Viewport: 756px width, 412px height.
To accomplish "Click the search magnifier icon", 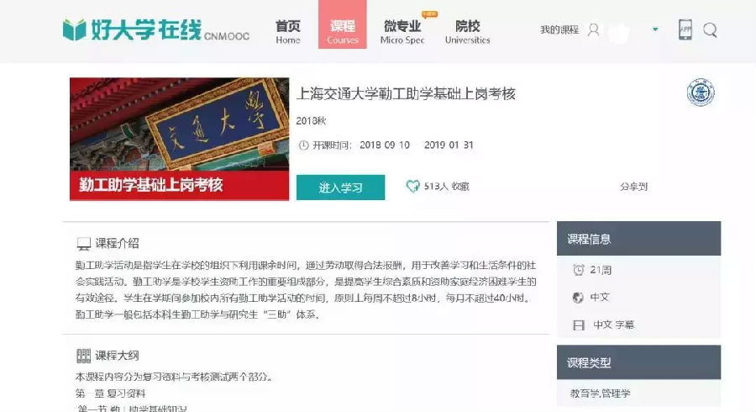I will point(710,30).
